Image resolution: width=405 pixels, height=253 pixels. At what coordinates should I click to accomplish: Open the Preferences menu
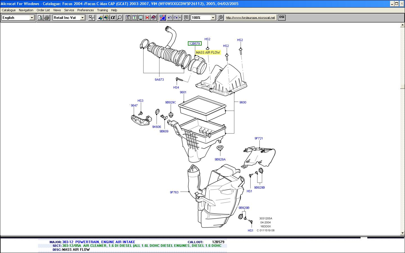[x=85, y=10]
